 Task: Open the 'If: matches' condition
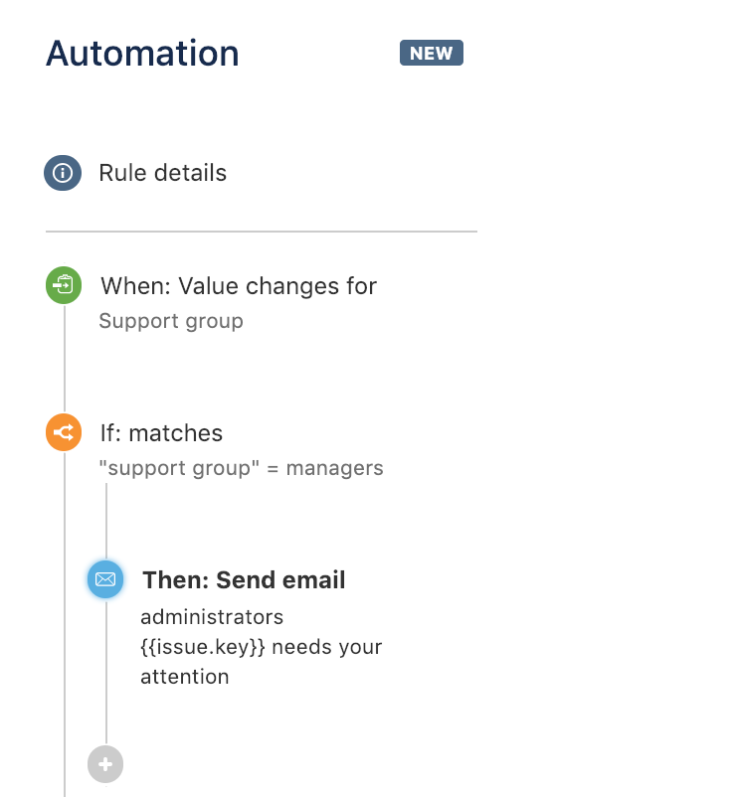coord(160,433)
